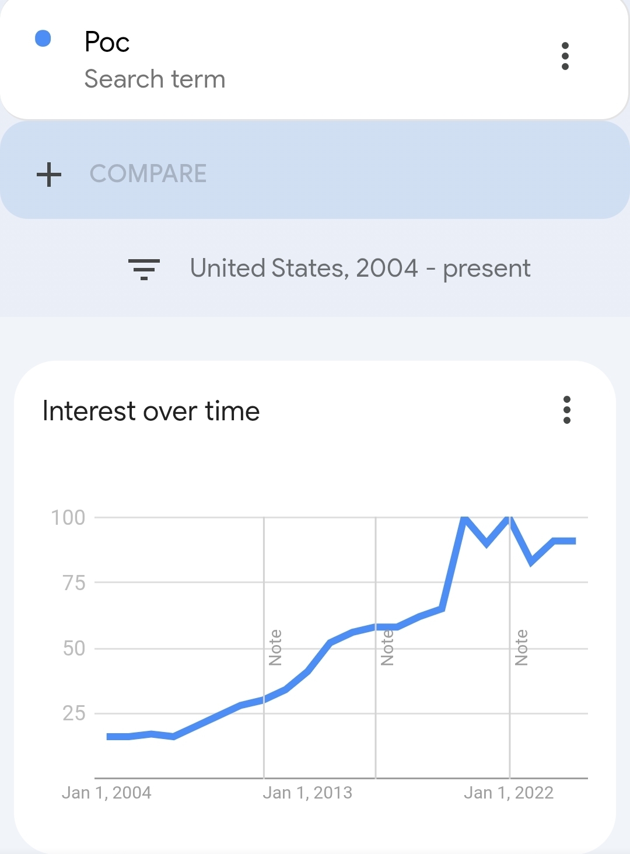The image size is (630, 854).
Task: Open the Note near Jan 1, 2022
Action: click(521, 647)
